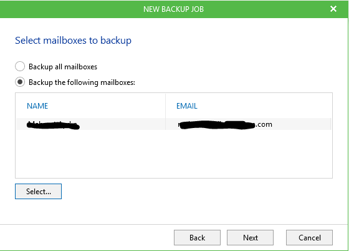
Task: Click the 'Select mailboxes to backup' heading
Action: (x=74, y=41)
